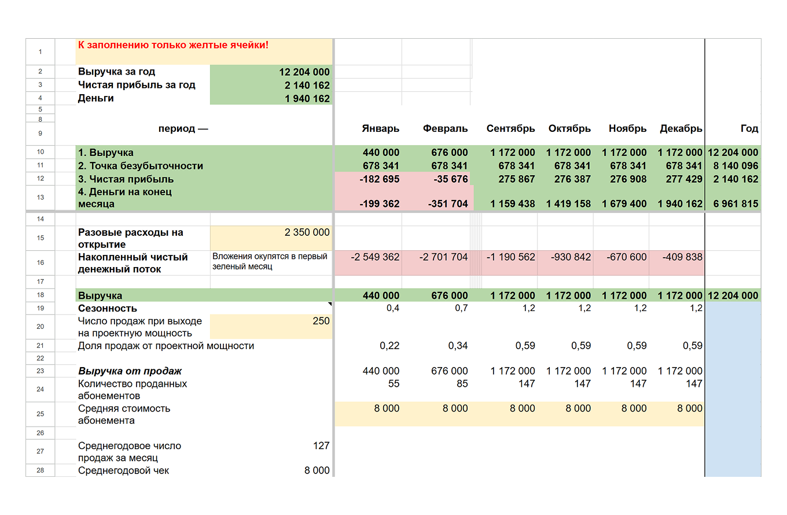The image size is (787, 515).
Task: Click the red text 'К заполнению только желтые ячейки!'
Action: coord(174,45)
